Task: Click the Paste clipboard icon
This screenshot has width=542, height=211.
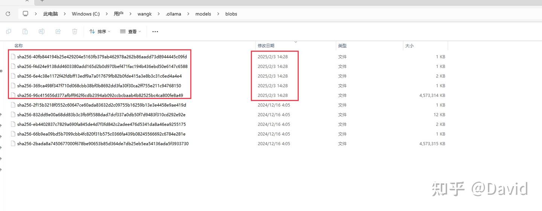Action: point(25,32)
